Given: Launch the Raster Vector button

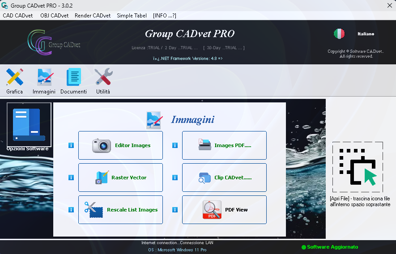Looking at the screenshot, I should coord(120,178).
